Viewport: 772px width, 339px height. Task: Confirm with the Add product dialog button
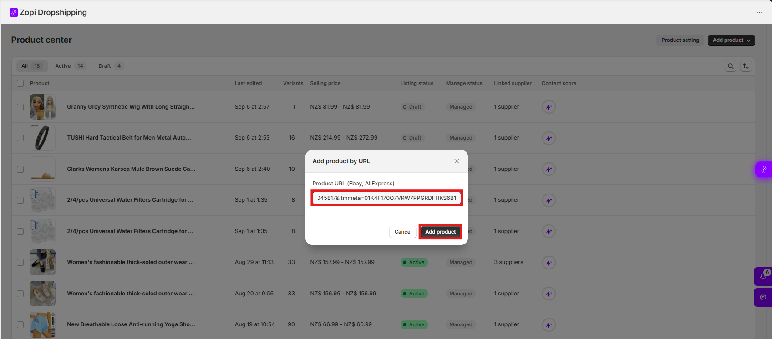(440, 232)
